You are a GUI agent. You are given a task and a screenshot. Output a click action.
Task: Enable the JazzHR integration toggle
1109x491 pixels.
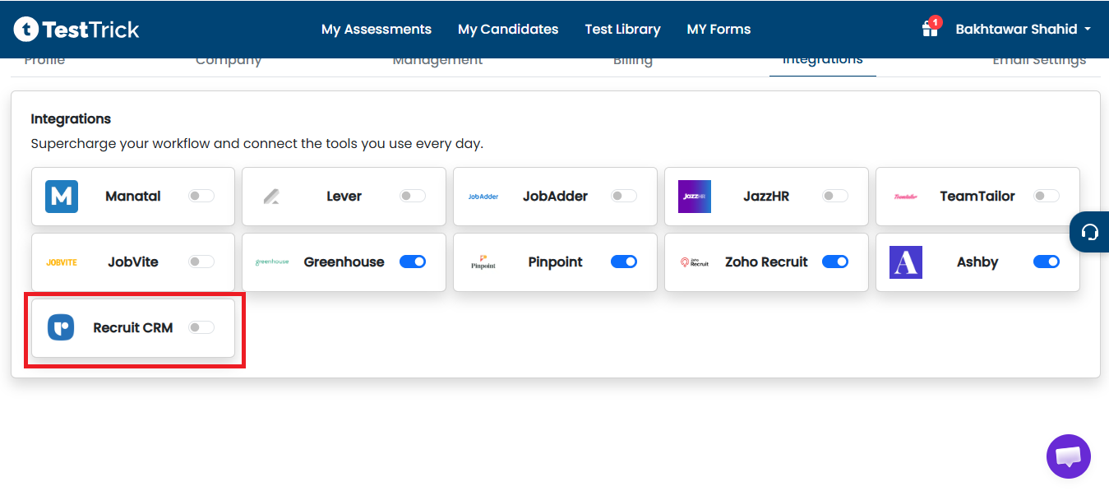tap(835, 196)
